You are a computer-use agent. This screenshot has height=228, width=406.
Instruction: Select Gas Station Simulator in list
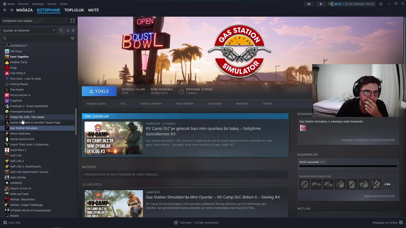pyautogui.click(x=37, y=128)
